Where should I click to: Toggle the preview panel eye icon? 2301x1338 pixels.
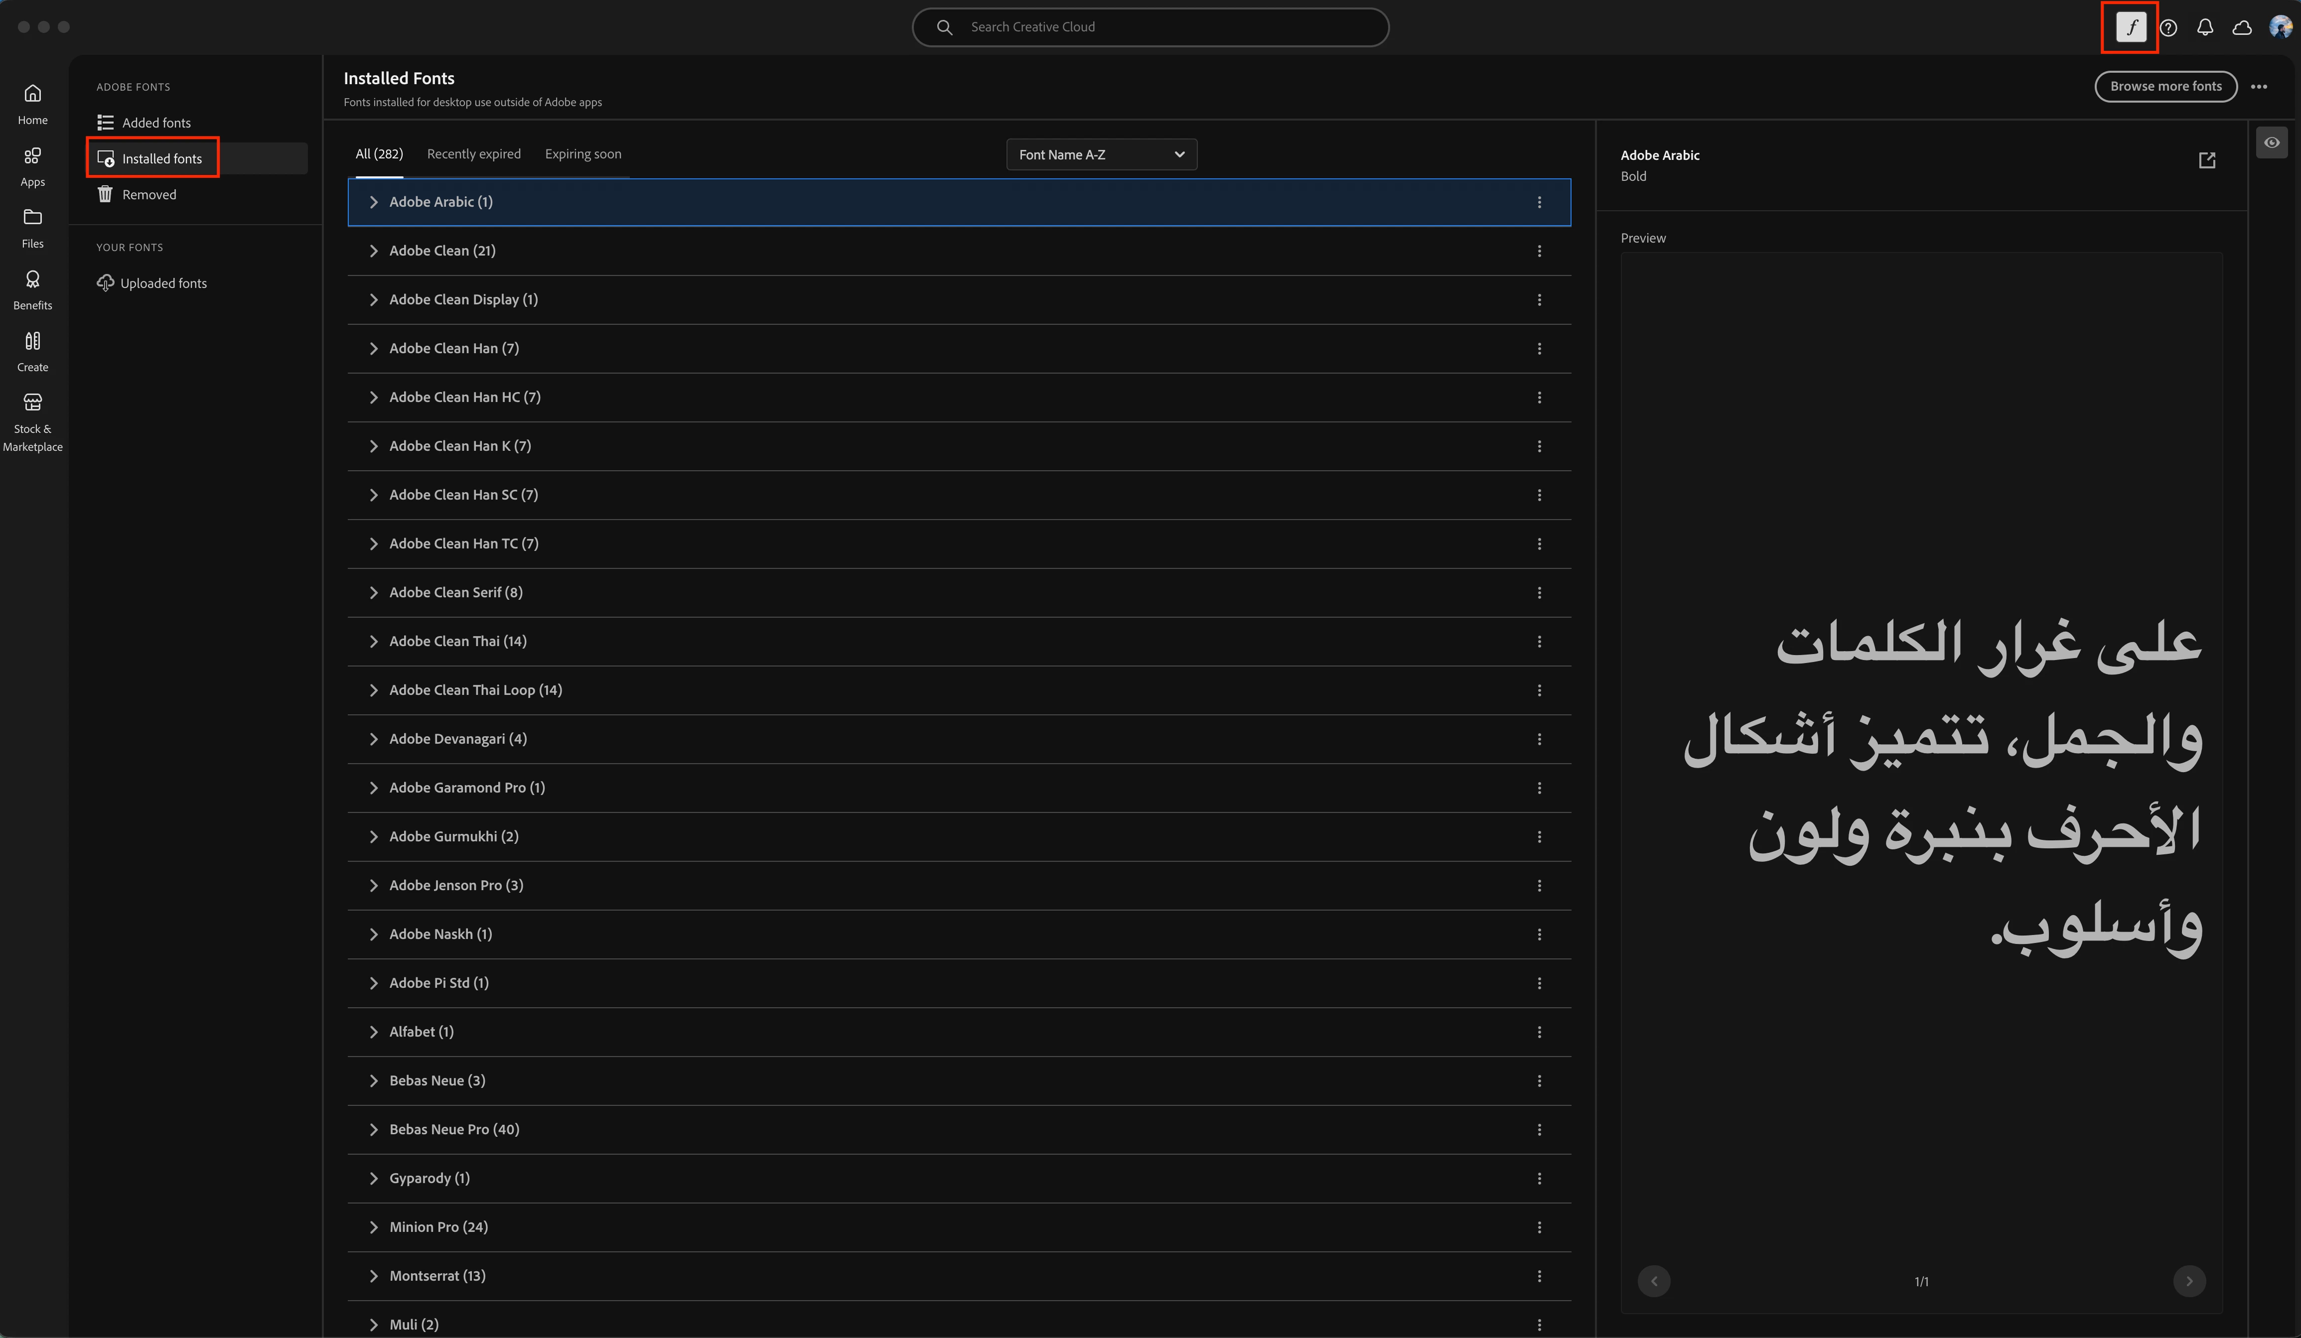click(2272, 142)
